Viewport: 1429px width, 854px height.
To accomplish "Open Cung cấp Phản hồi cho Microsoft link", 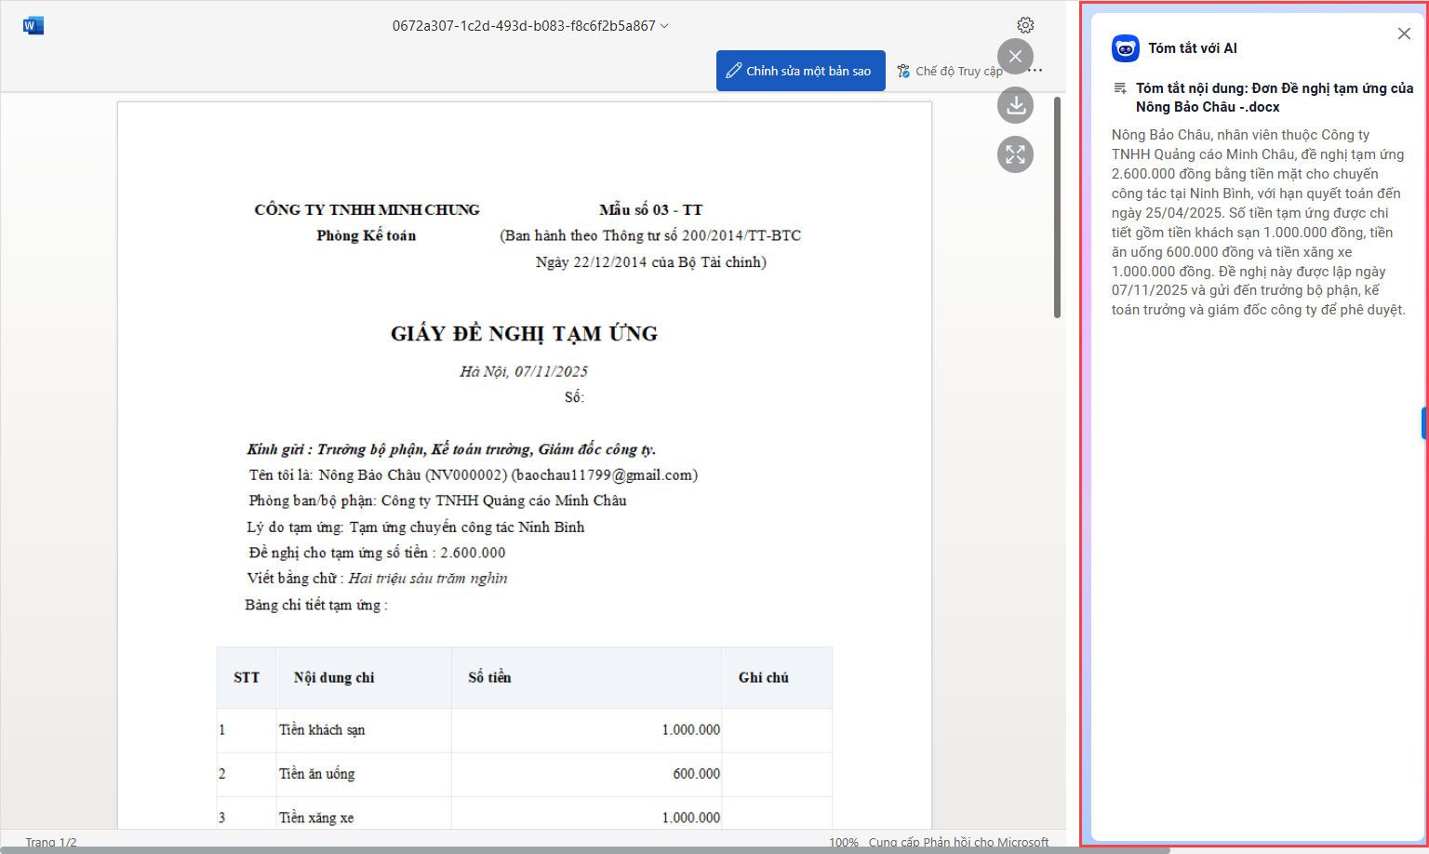I will [x=958, y=842].
